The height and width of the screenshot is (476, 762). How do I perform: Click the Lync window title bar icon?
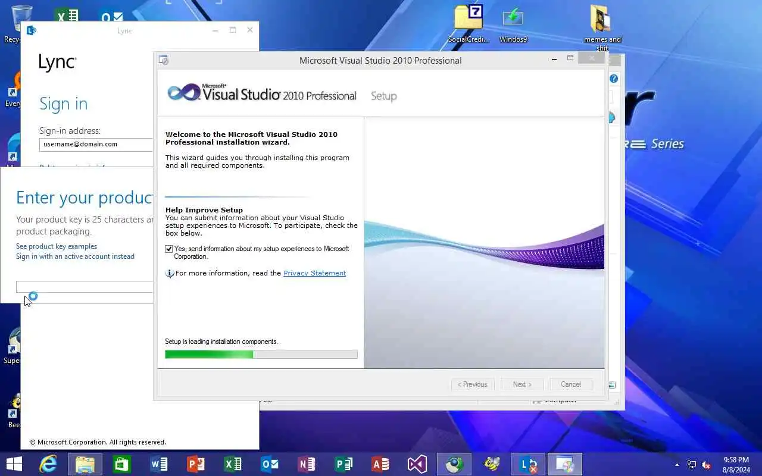[x=32, y=30]
